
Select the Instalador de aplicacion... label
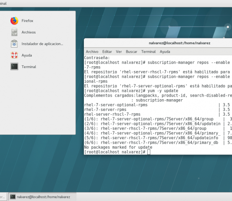[42, 44]
